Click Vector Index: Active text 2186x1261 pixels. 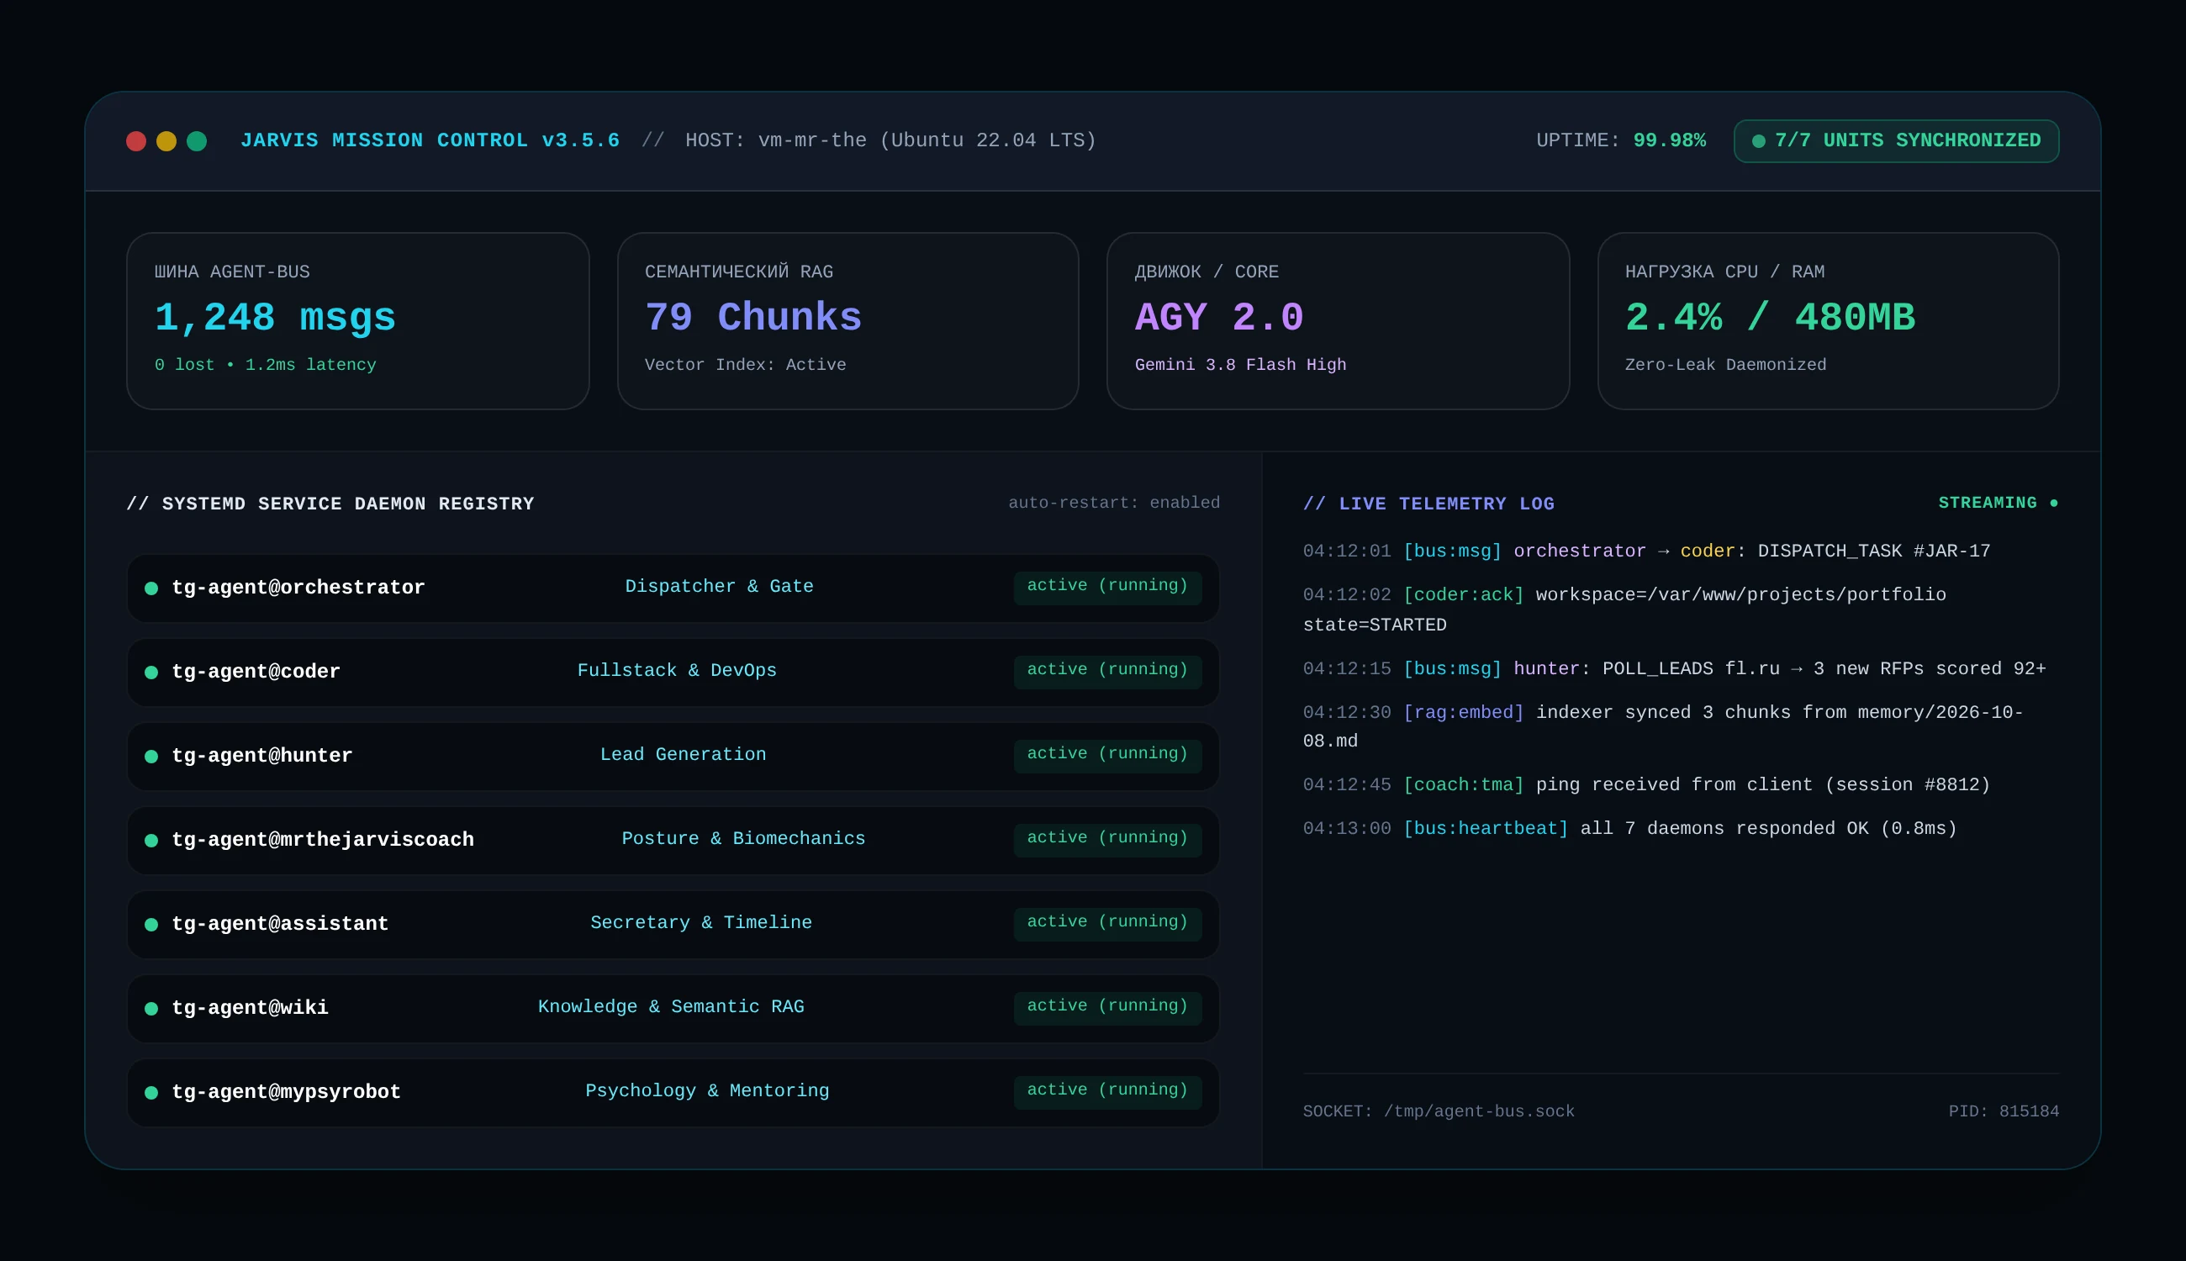pos(745,365)
